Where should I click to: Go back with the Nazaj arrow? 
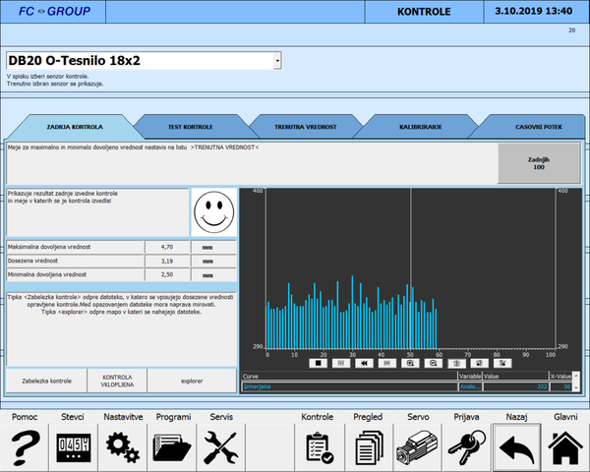point(515,446)
